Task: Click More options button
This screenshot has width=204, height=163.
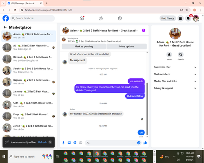Action: coord(126,46)
